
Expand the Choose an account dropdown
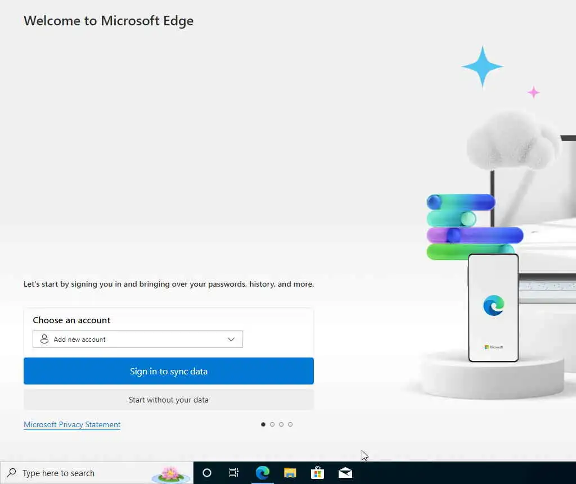(x=138, y=339)
